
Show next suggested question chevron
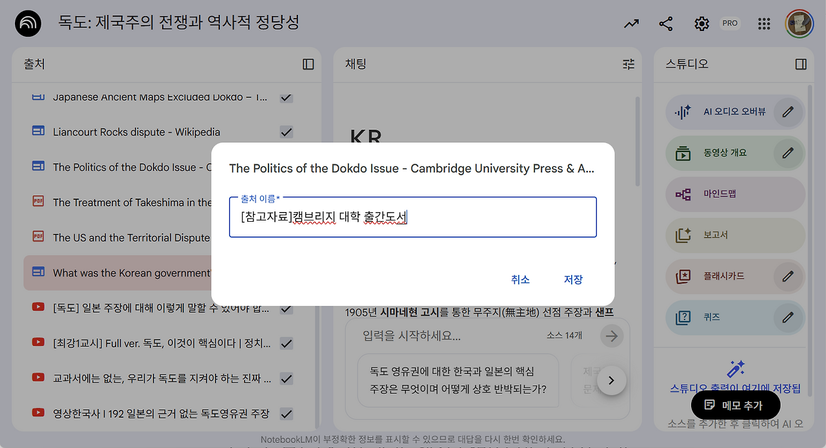(611, 380)
